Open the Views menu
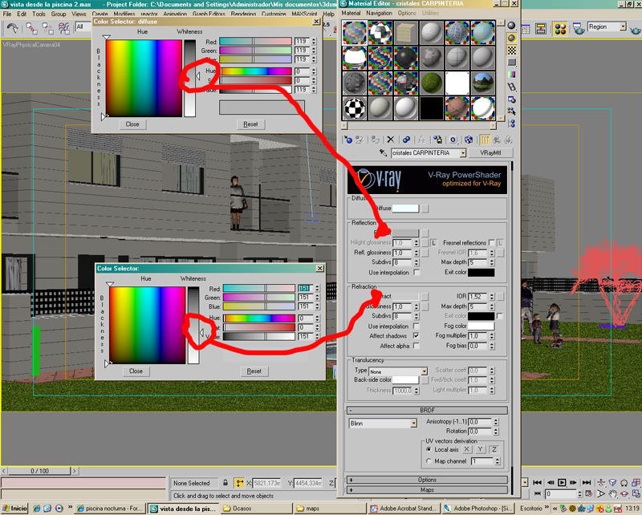This screenshot has height=515, width=642. (79, 14)
